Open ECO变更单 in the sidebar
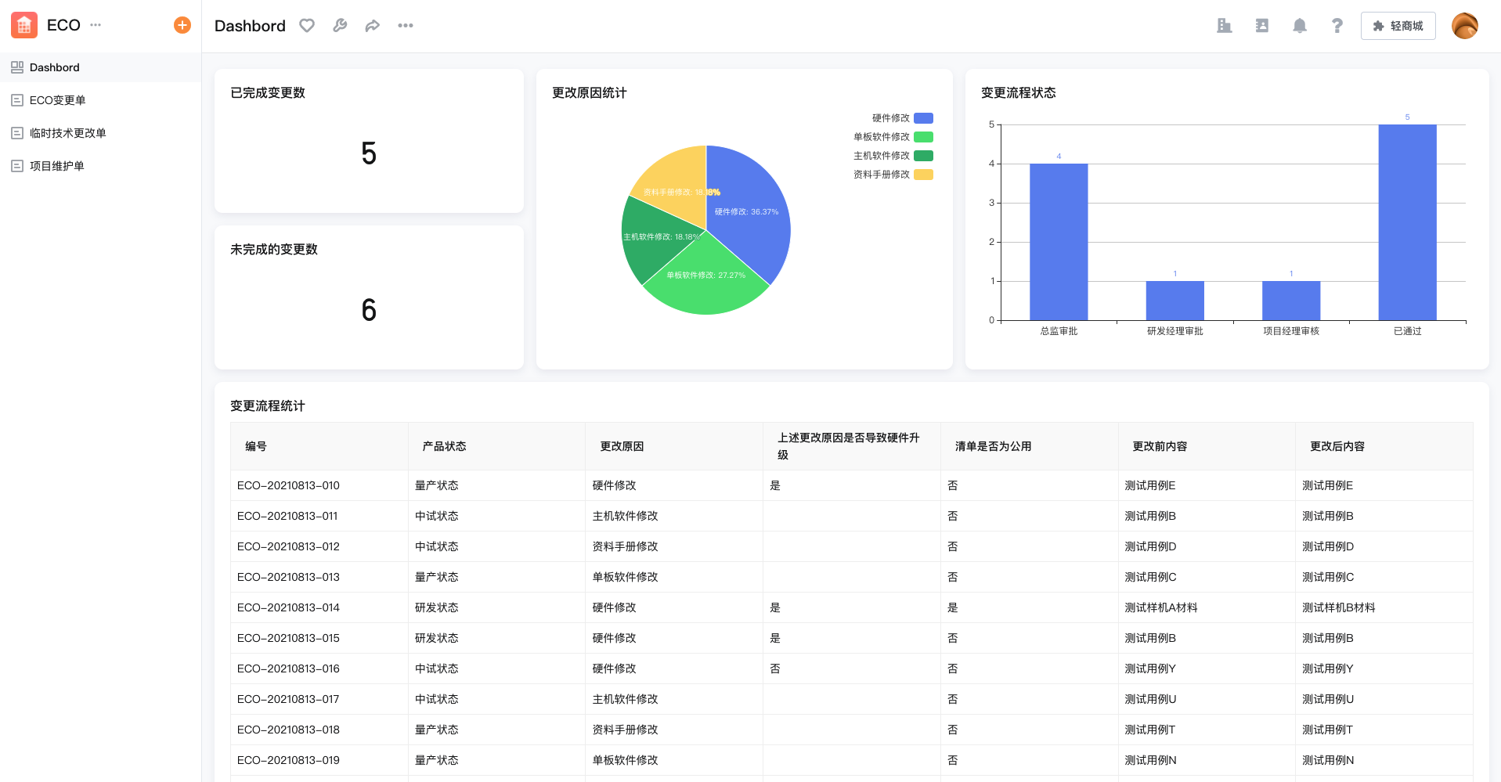The image size is (1501, 782). [58, 100]
